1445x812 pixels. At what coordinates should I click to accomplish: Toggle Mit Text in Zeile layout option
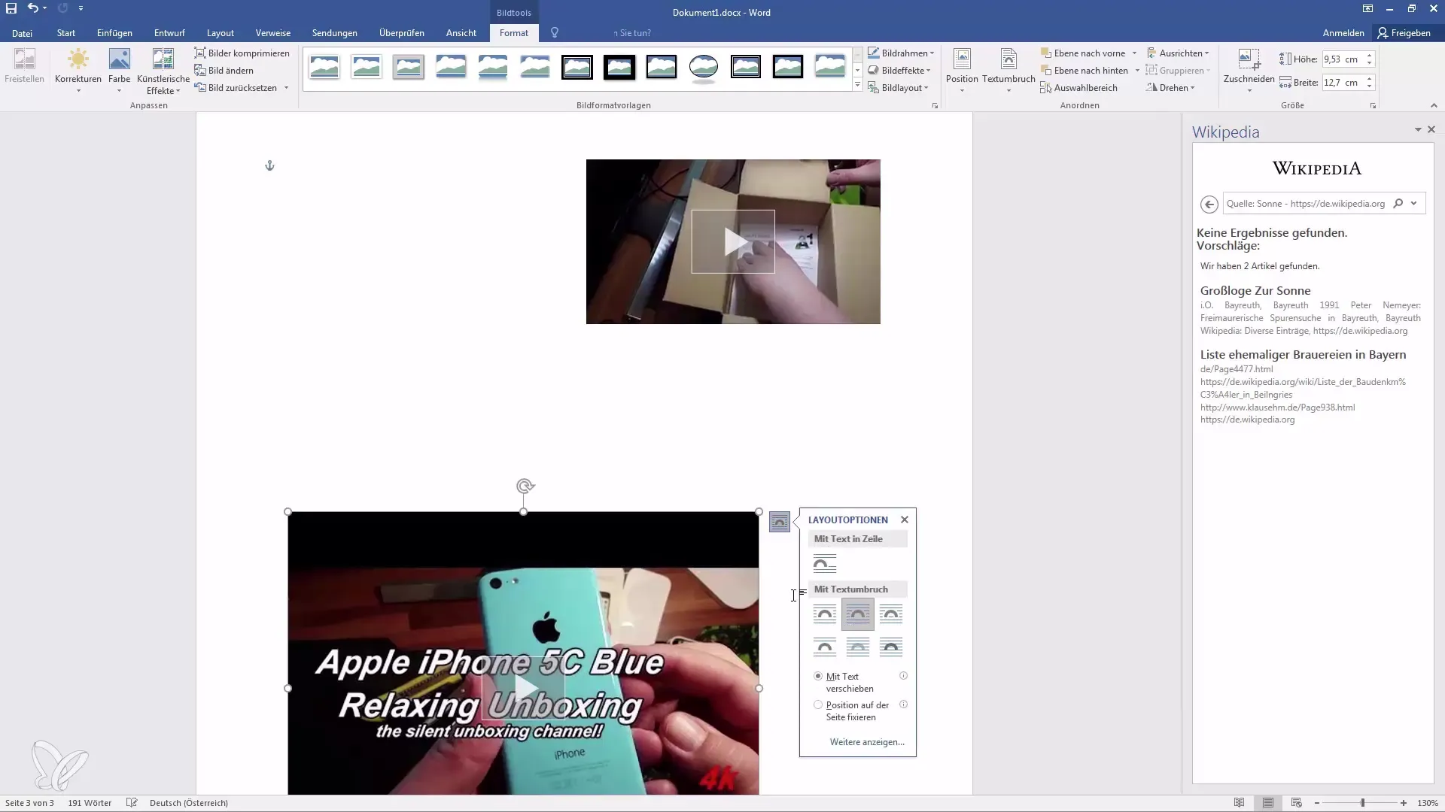click(x=824, y=563)
